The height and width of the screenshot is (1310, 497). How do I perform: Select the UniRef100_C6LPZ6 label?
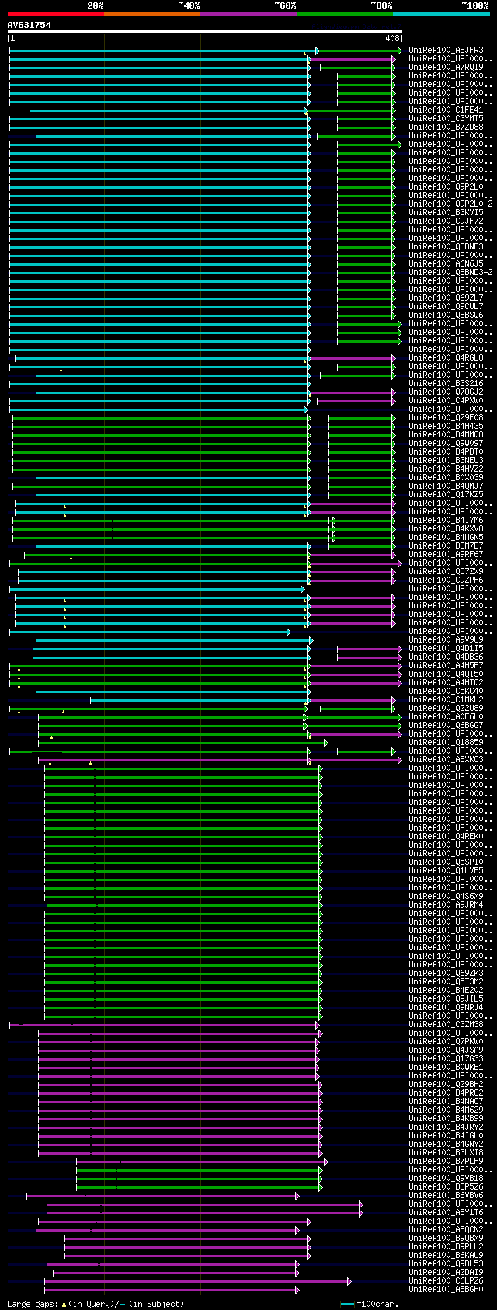click(x=446, y=1281)
